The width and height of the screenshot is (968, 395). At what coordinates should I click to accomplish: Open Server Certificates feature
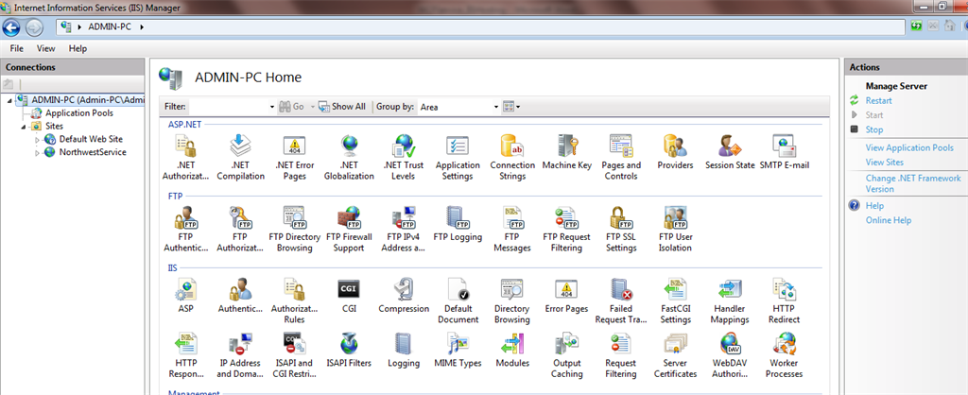click(675, 355)
